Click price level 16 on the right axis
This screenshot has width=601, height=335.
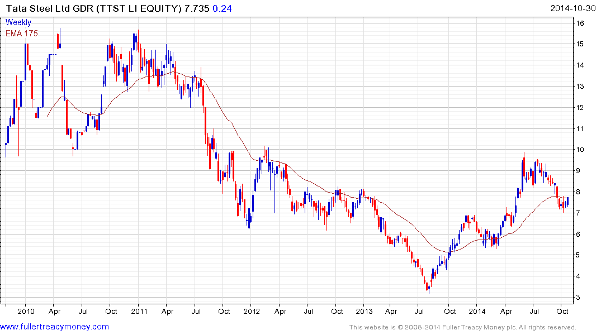click(580, 23)
